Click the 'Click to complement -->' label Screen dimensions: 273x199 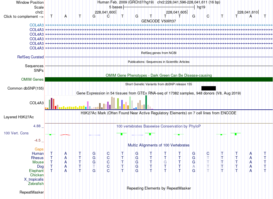pos(24,17)
